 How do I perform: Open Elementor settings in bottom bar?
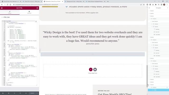pyautogui.click(x=3, y=93)
